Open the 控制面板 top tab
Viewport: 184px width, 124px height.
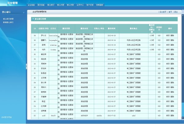(x=100, y=5)
